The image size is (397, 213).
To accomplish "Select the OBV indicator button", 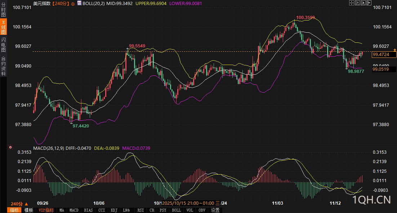I will point(202,210).
